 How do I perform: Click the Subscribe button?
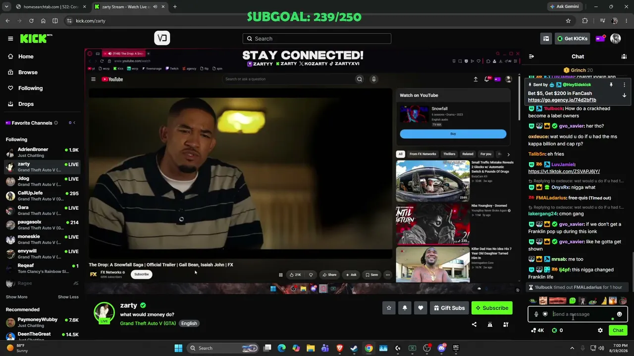coord(492,308)
